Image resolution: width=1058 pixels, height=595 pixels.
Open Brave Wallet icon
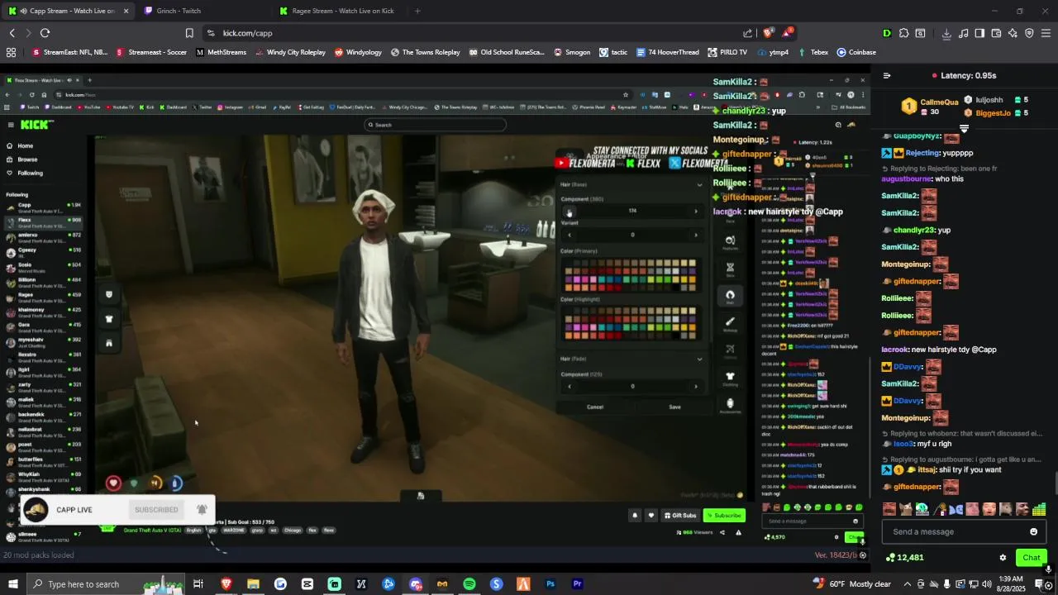pos(996,33)
